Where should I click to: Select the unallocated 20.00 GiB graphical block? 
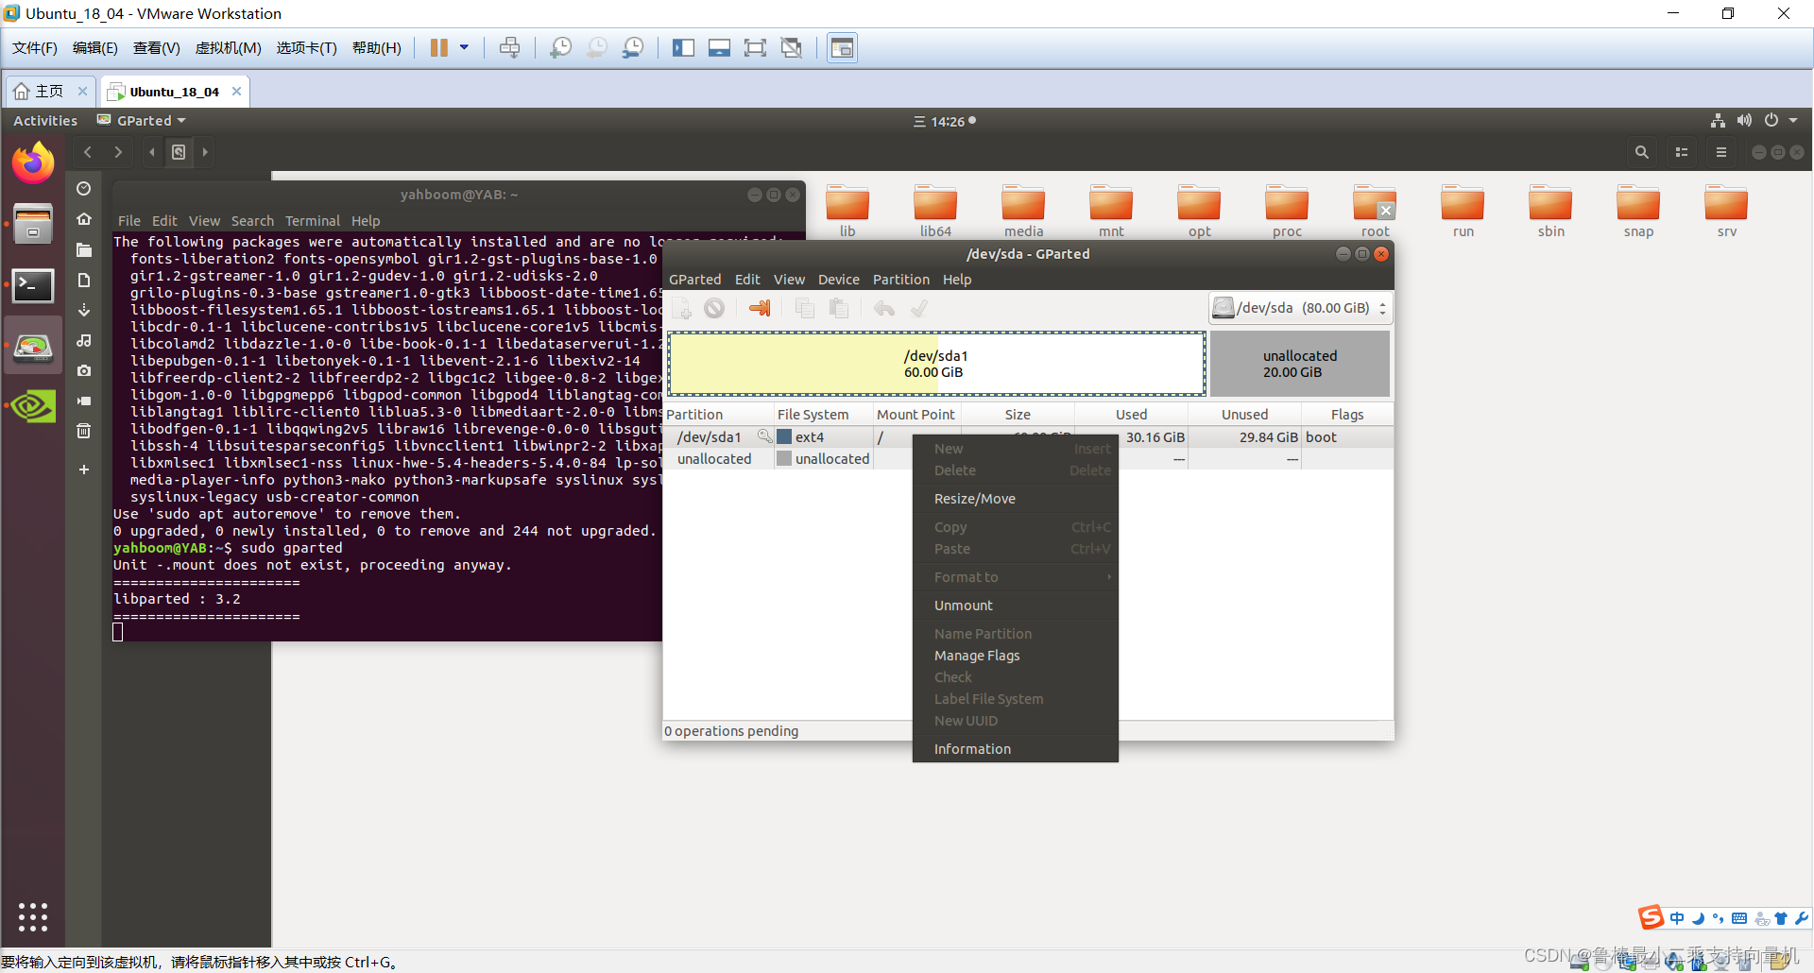pos(1300,364)
